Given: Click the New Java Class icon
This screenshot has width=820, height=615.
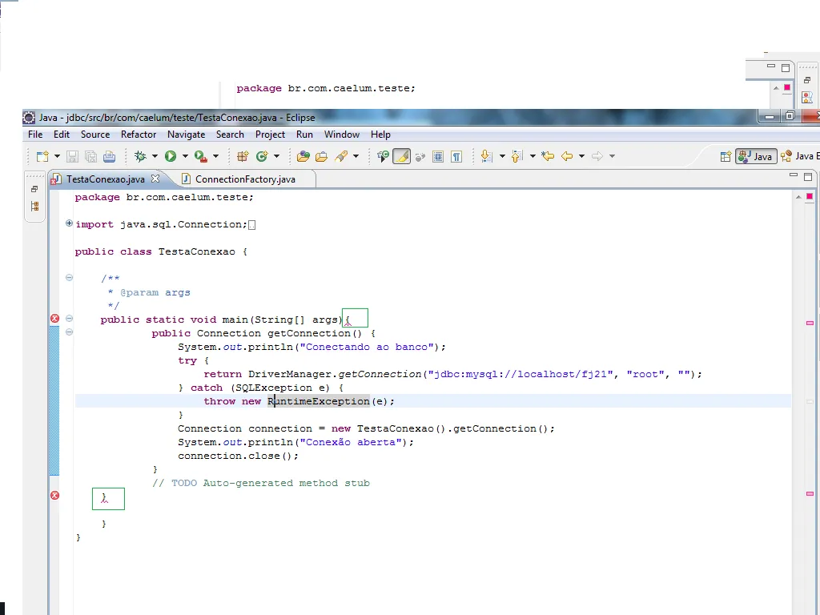Looking at the screenshot, I should point(261,157).
